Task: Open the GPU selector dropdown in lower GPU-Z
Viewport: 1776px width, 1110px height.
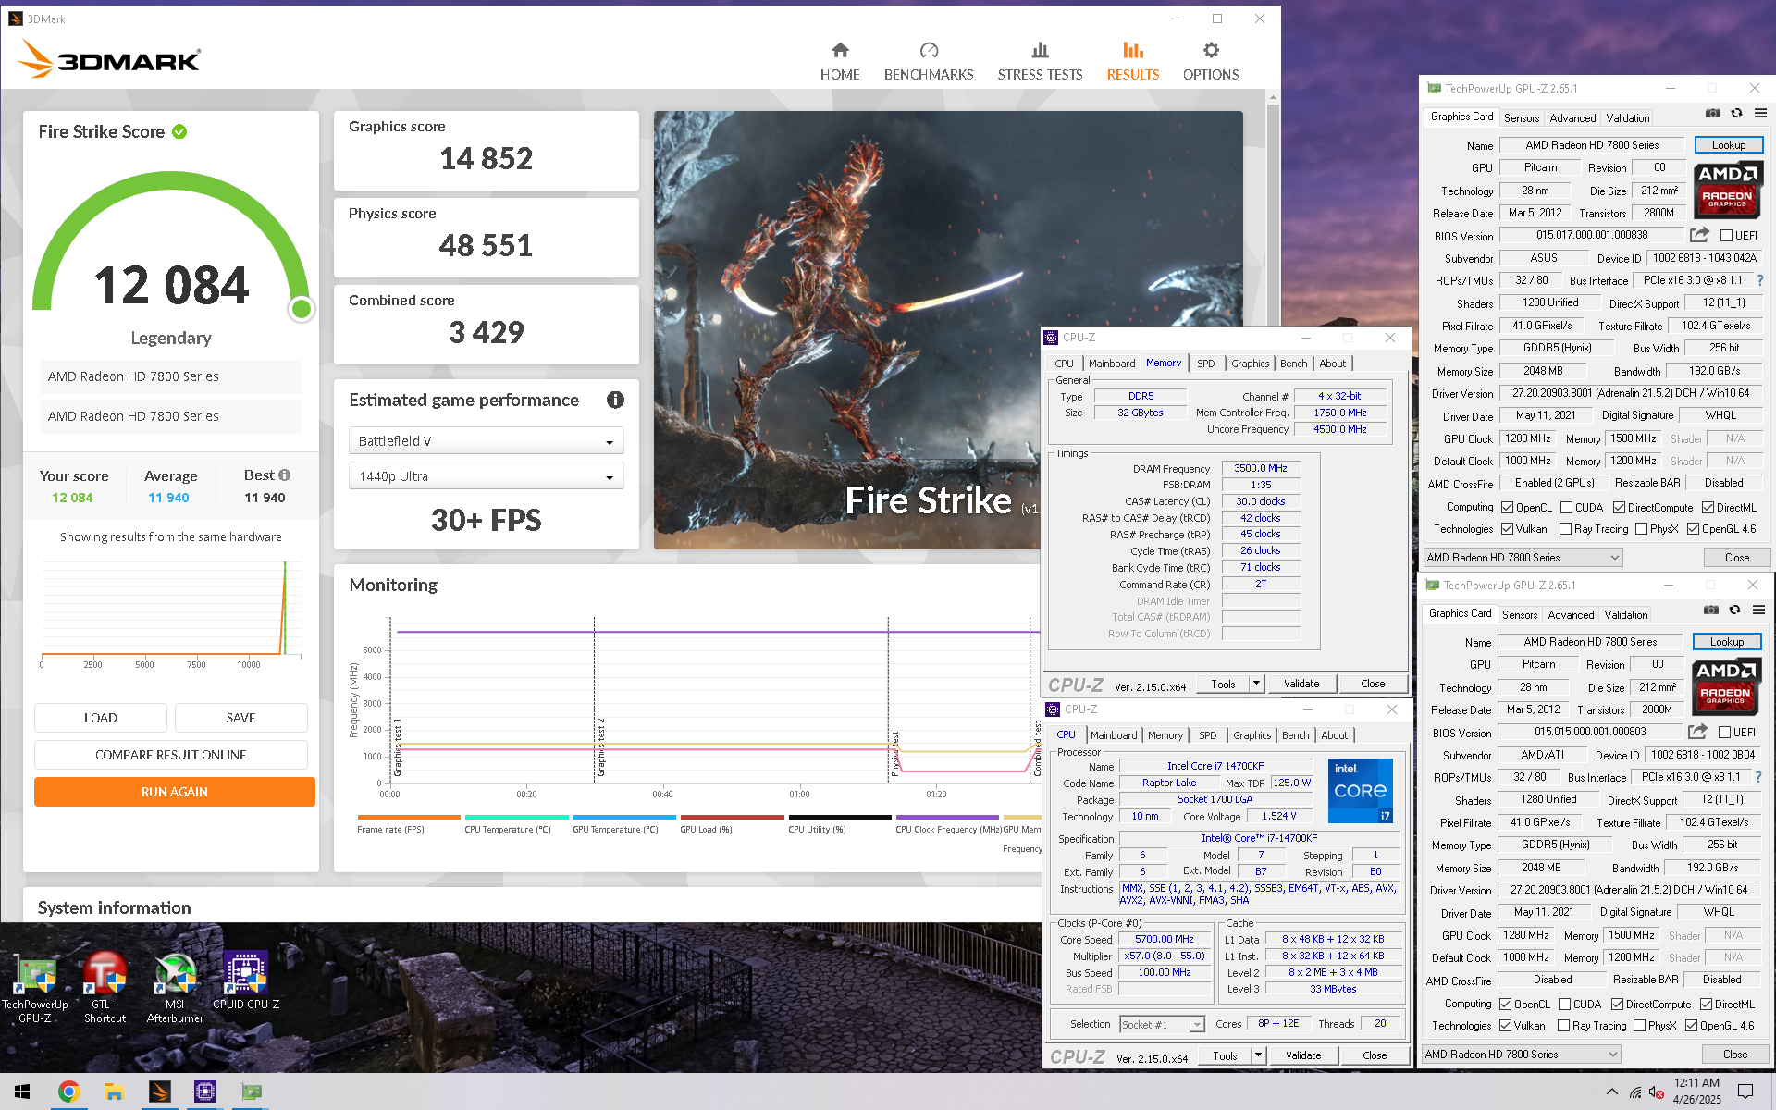Action: [1522, 1054]
